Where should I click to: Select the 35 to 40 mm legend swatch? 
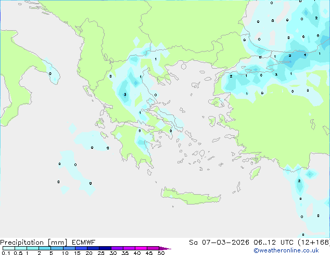pos(129,248)
